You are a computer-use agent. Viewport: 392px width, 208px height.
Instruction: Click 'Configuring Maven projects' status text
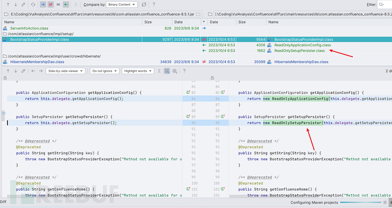[x=314, y=202]
